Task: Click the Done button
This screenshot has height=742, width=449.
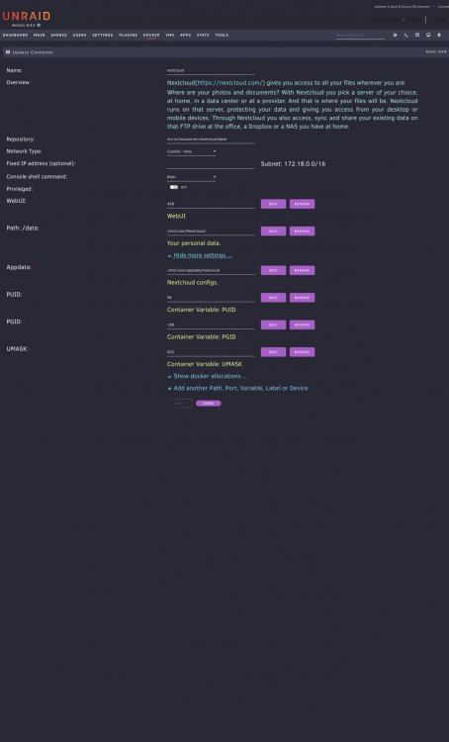Action: 208,404
